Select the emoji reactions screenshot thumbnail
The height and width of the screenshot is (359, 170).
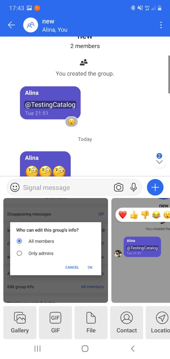pyautogui.click(x=141, y=250)
